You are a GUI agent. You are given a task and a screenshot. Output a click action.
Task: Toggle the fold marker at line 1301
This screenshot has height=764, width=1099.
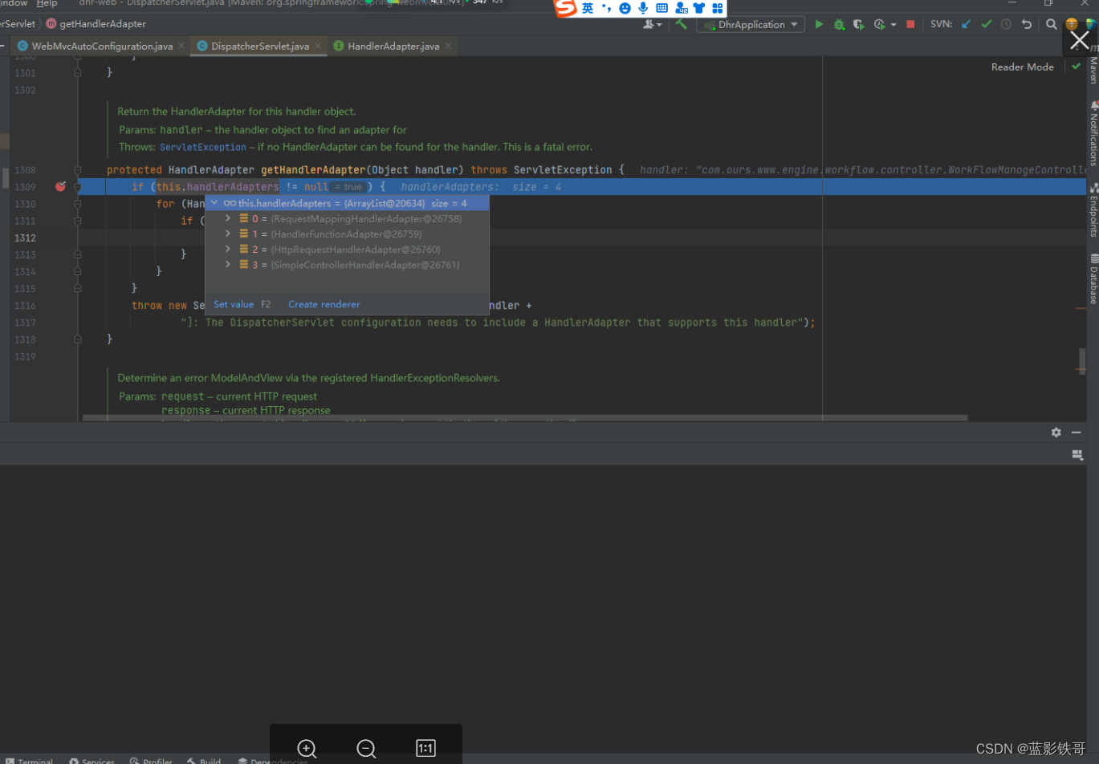78,72
